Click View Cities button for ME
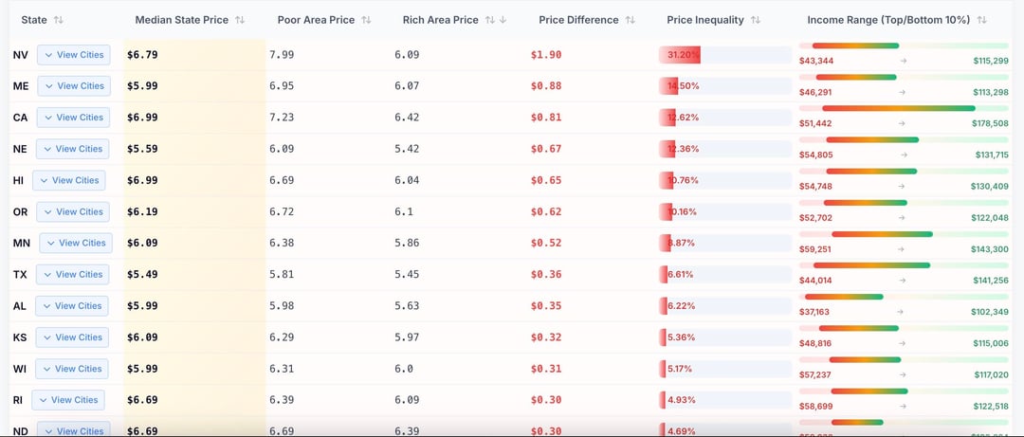This screenshot has height=437, width=1024. point(74,86)
